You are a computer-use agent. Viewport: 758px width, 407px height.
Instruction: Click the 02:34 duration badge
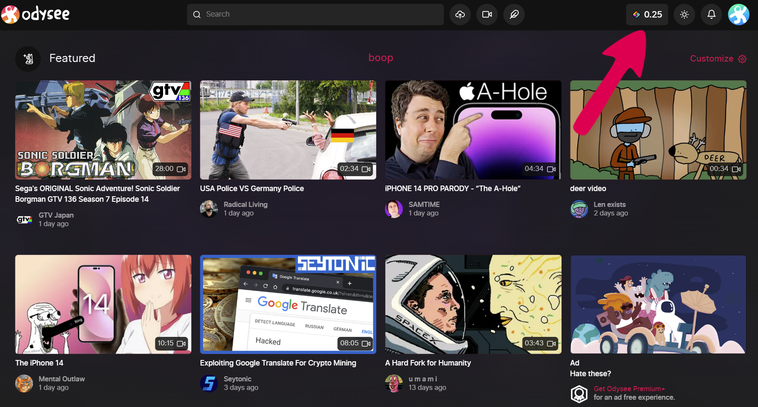[x=355, y=169]
